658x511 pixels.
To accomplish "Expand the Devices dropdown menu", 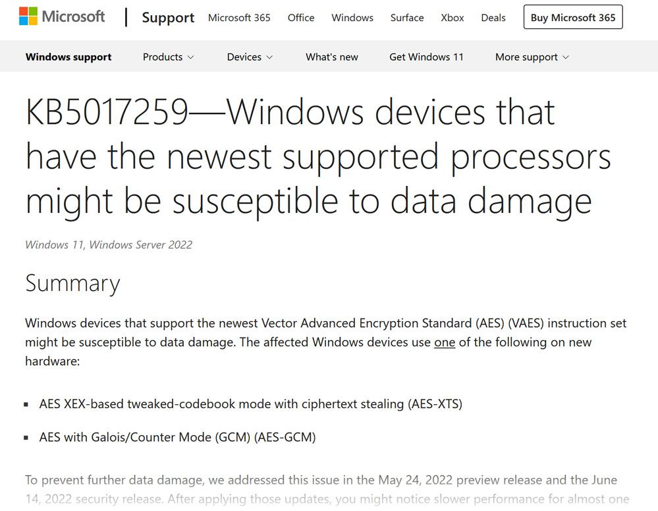I will (250, 57).
